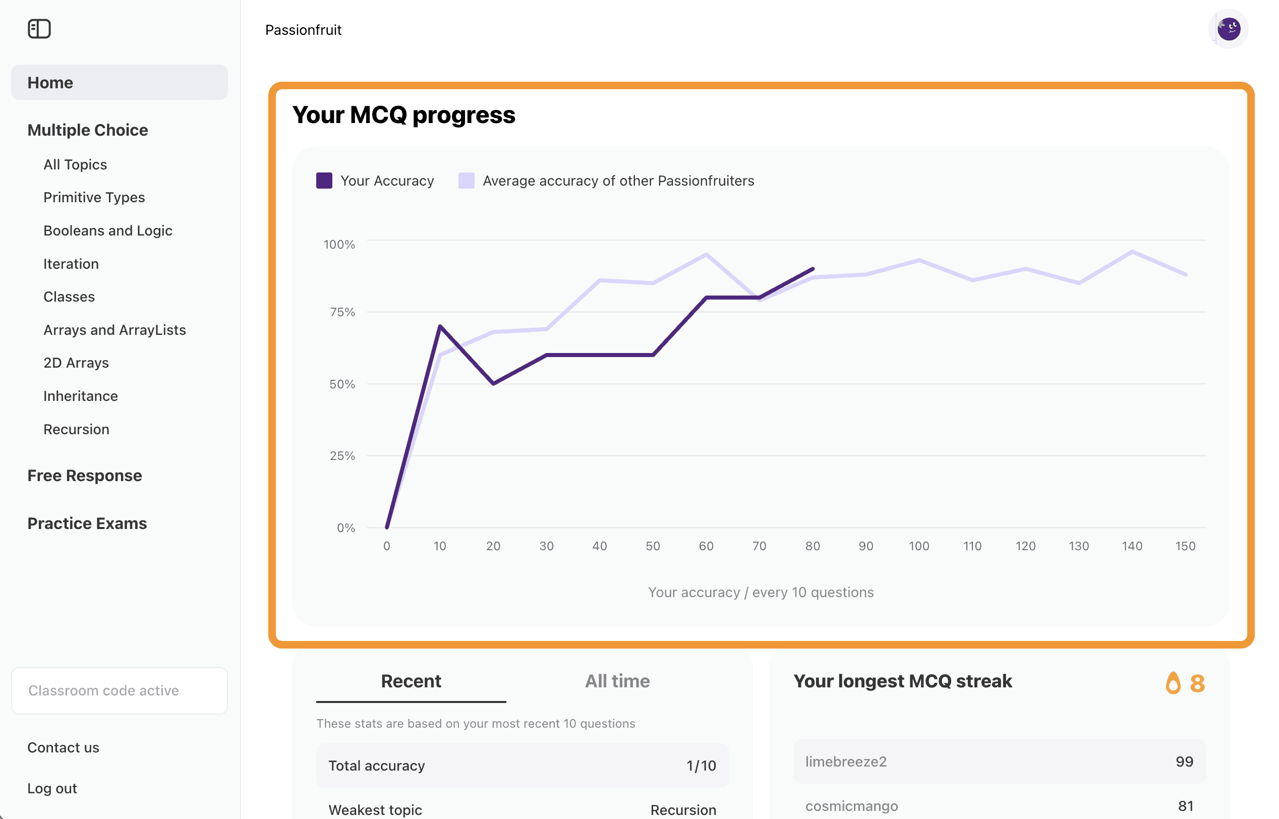Open the Practice Exams section
The width and height of the screenshot is (1279, 819).
(x=87, y=523)
